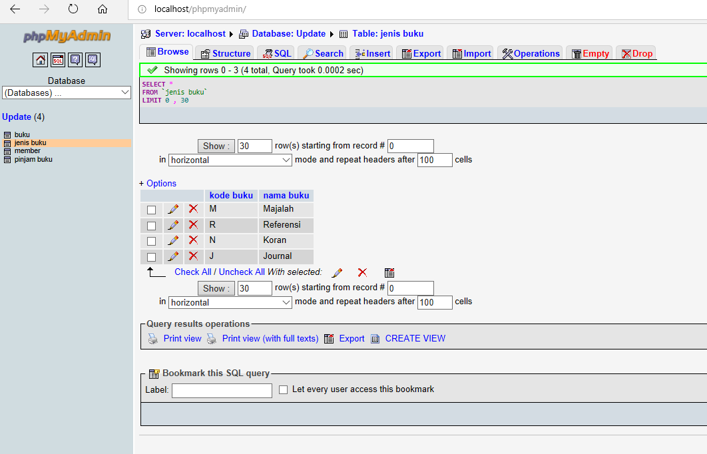Check the checkbox for the Referensi row
Image resolution: width=707 pixels, height=454 pixels.
pyautogui.click(x=151, y=224)
